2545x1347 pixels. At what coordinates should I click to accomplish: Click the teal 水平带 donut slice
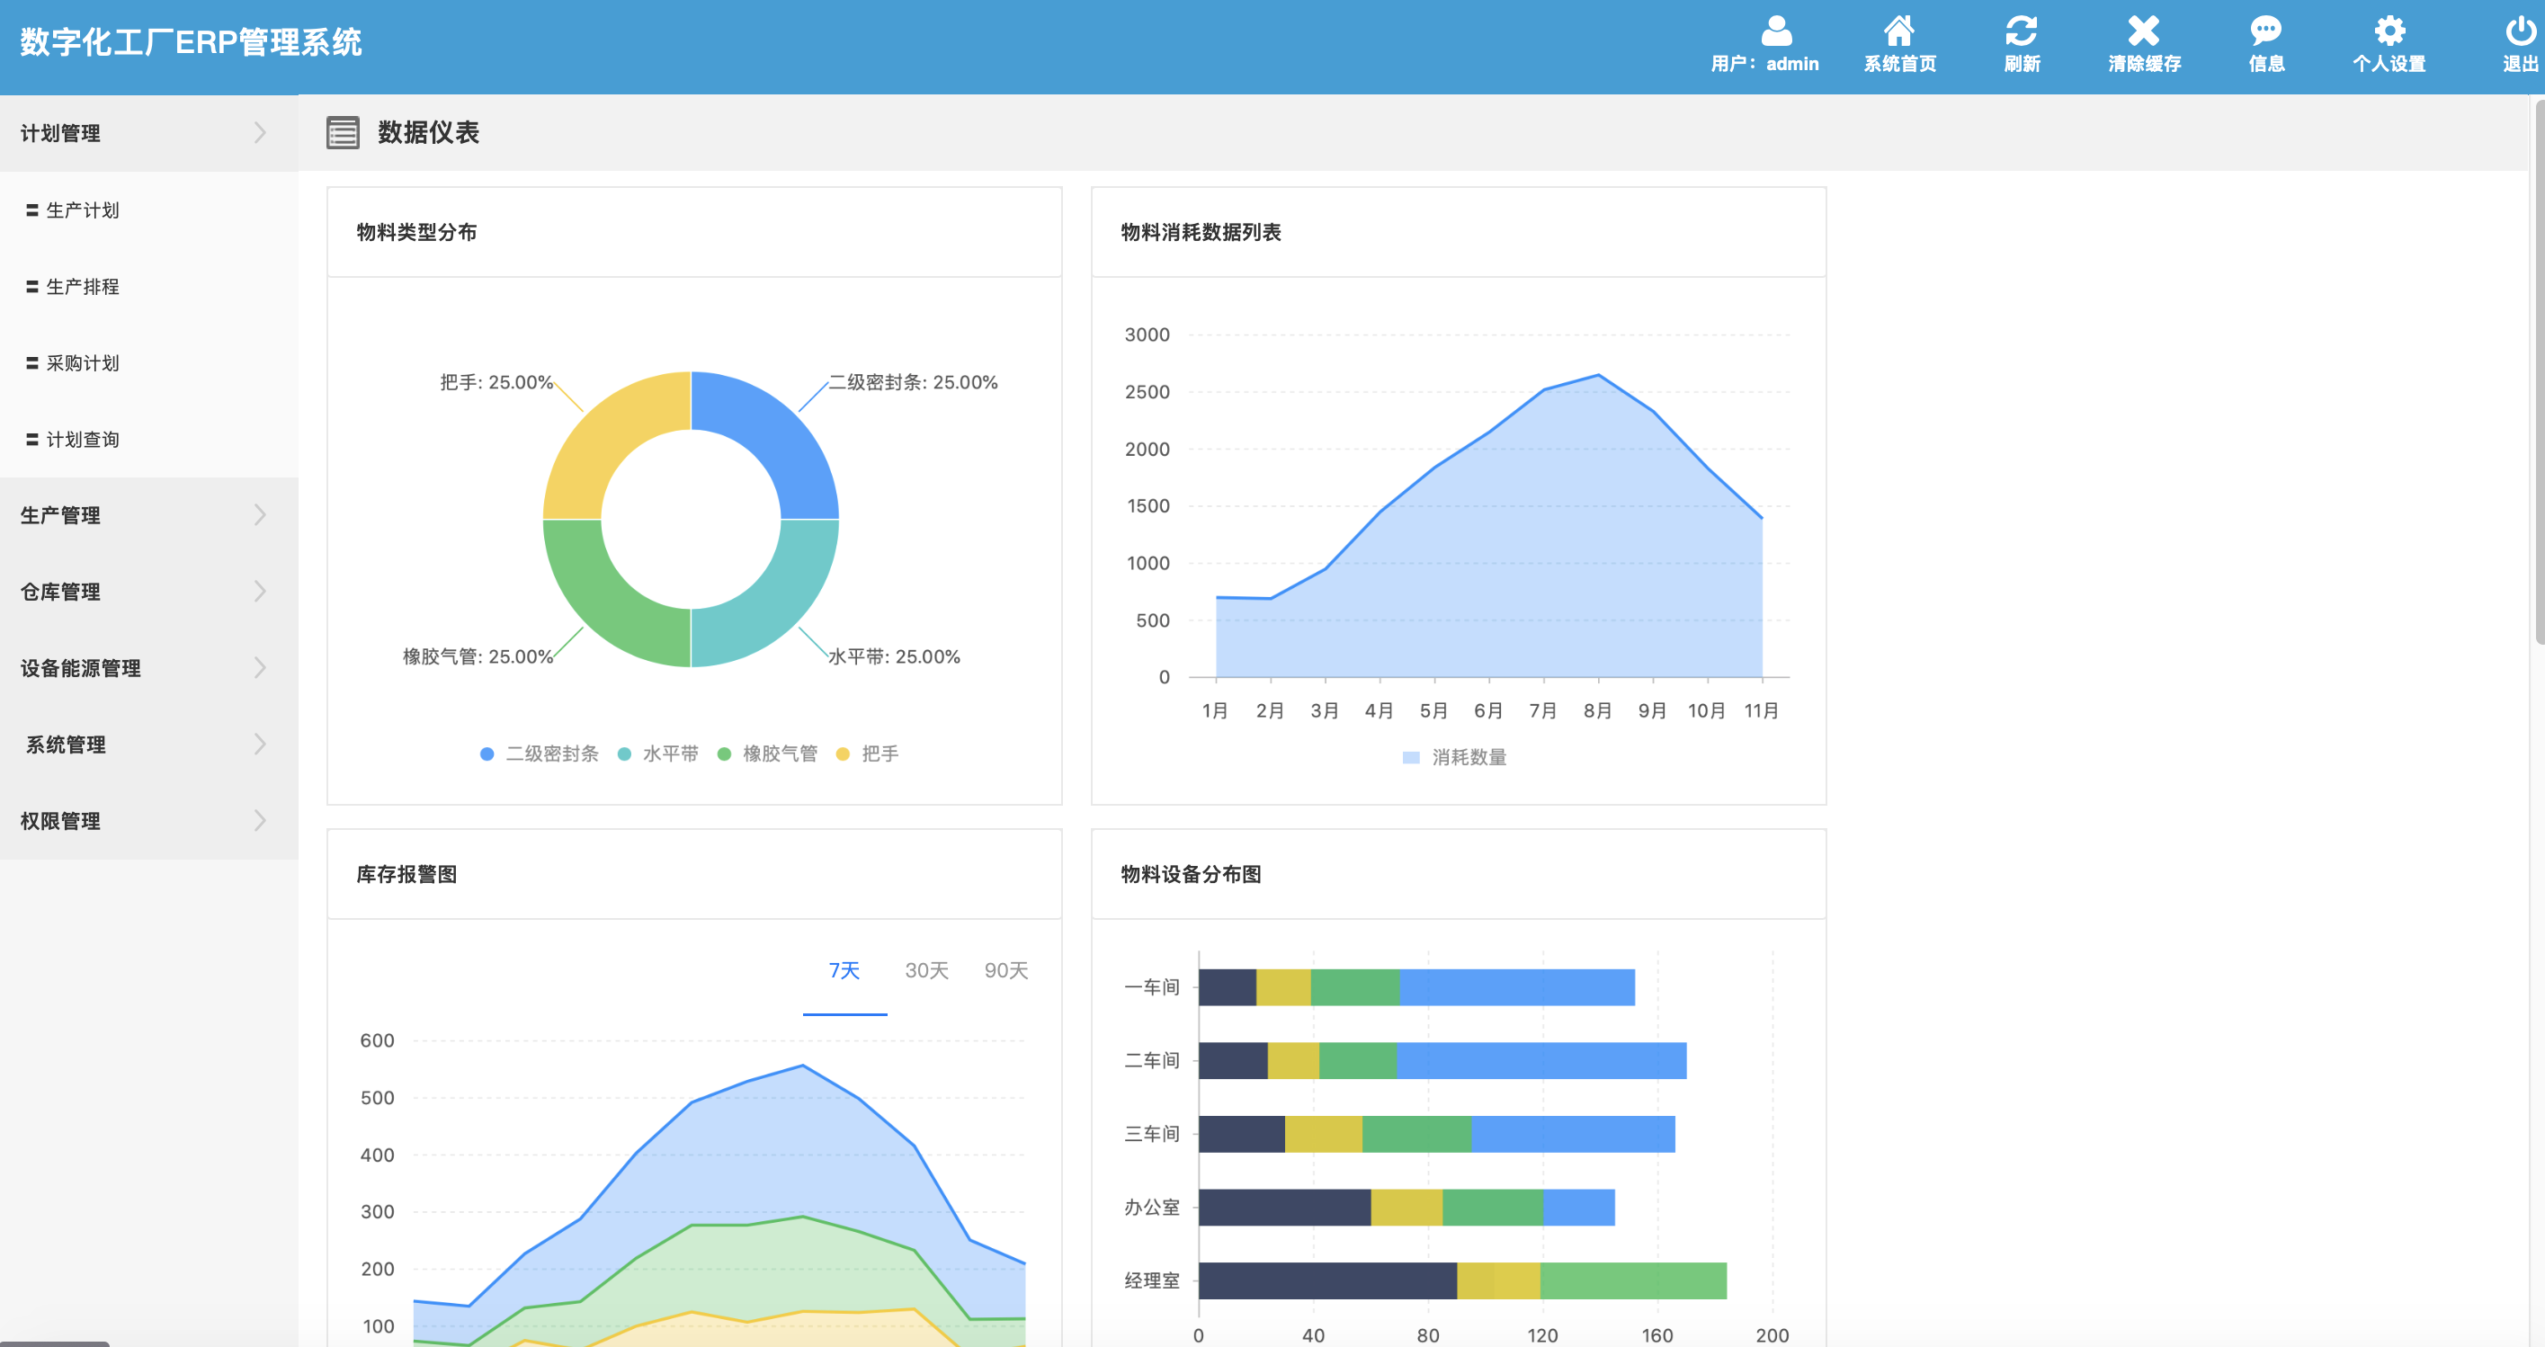coord(775,603)
